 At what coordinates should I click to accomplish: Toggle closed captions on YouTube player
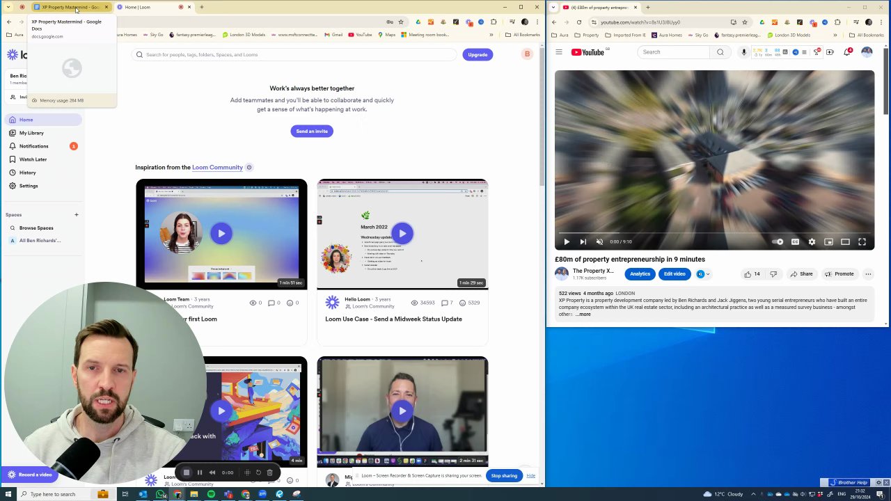click(795, 242)
